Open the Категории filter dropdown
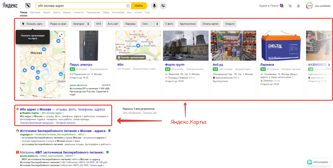The image size is (333, 168). coord(81,24)
